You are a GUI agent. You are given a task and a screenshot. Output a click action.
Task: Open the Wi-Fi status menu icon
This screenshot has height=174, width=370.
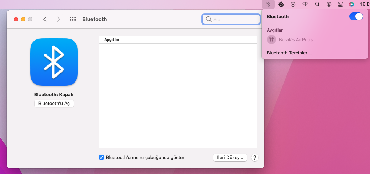point(305,4)
